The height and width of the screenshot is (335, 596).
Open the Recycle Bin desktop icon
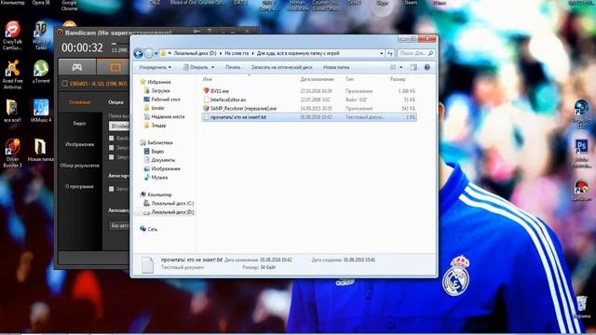point(581,307)
